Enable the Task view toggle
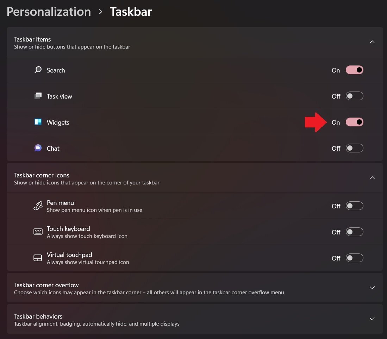This screenshot has width=387, height=339. (354, 96)
